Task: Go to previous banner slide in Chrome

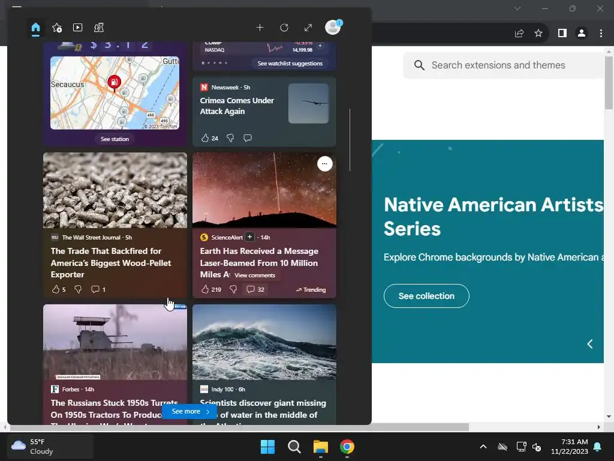Action: [x=590, y=344]
